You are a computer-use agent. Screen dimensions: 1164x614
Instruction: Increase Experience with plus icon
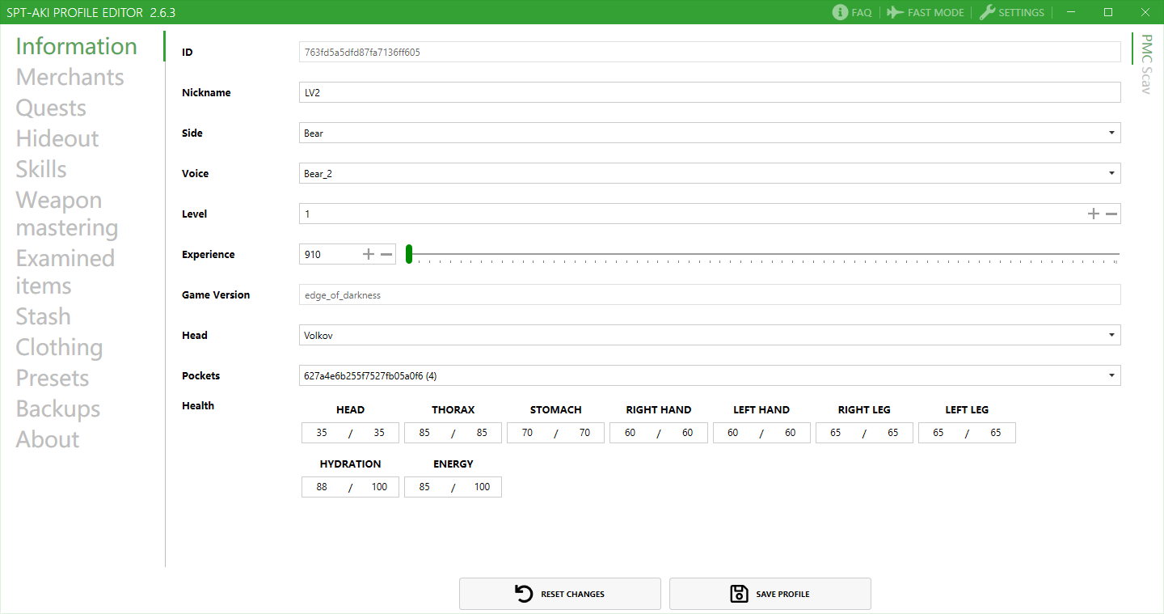pyautogui.click(x=369, y=254)
